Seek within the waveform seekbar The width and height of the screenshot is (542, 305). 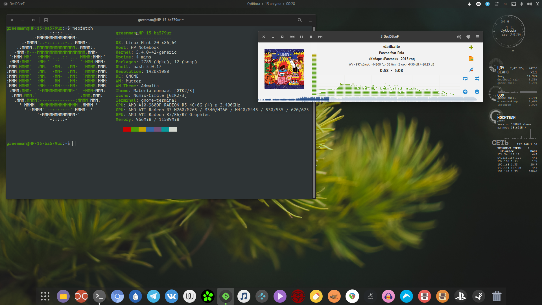368,99
